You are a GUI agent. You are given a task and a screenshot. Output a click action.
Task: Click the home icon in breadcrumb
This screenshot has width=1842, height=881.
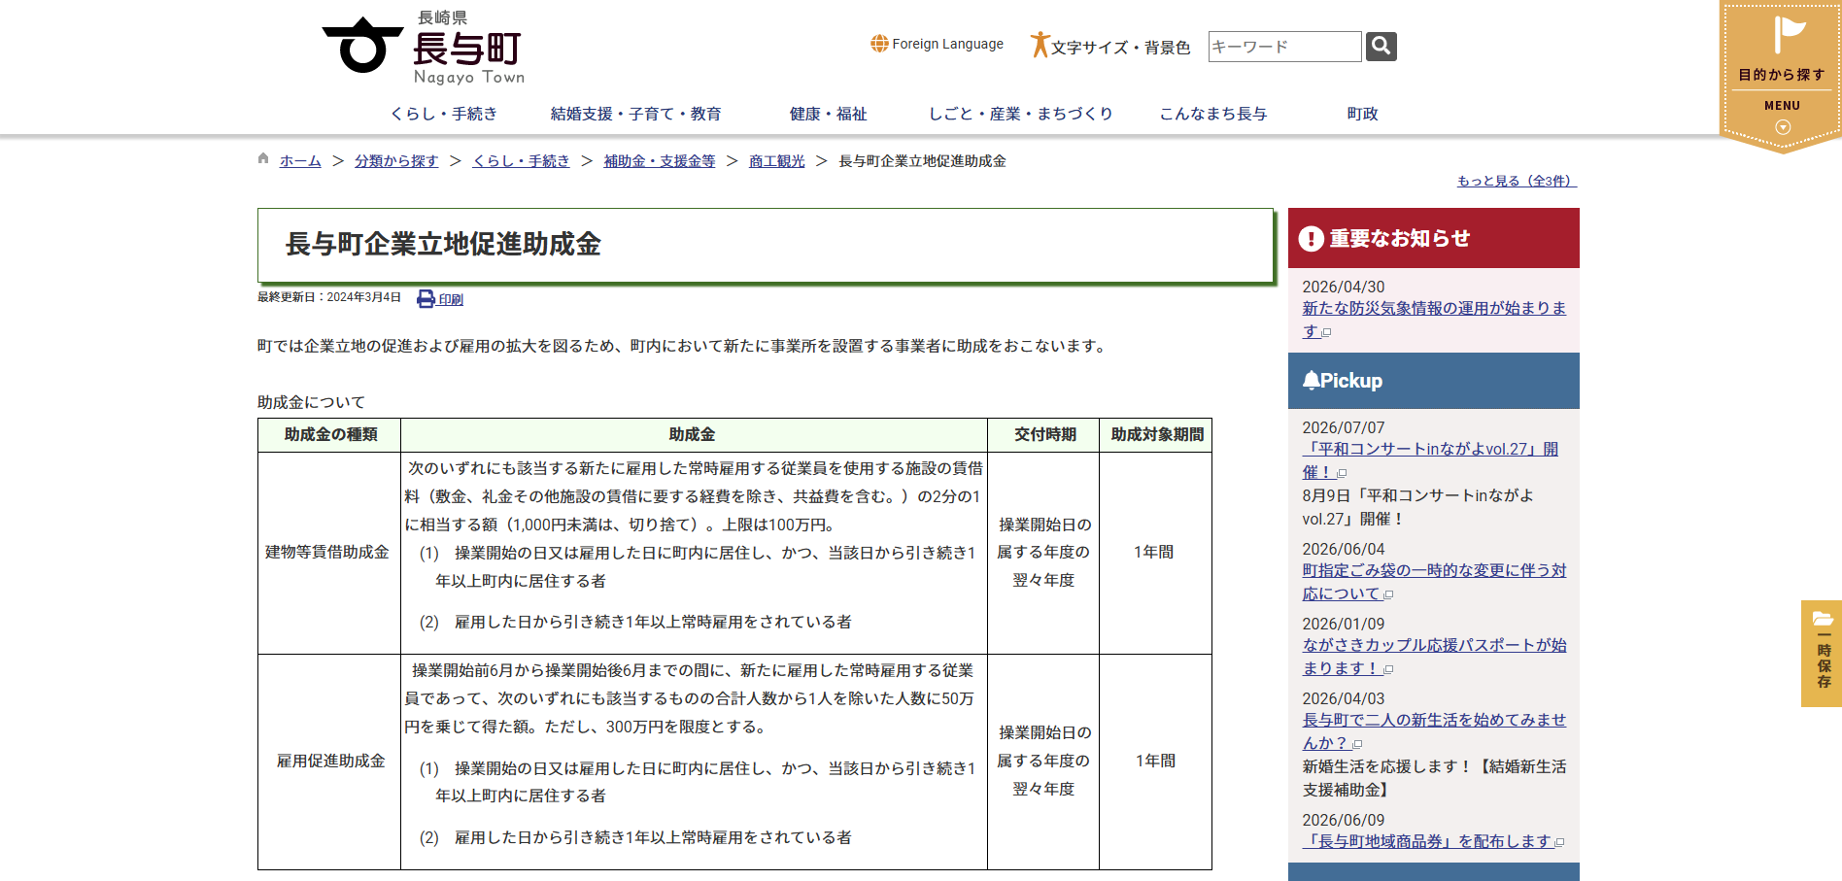coord(263,159)
